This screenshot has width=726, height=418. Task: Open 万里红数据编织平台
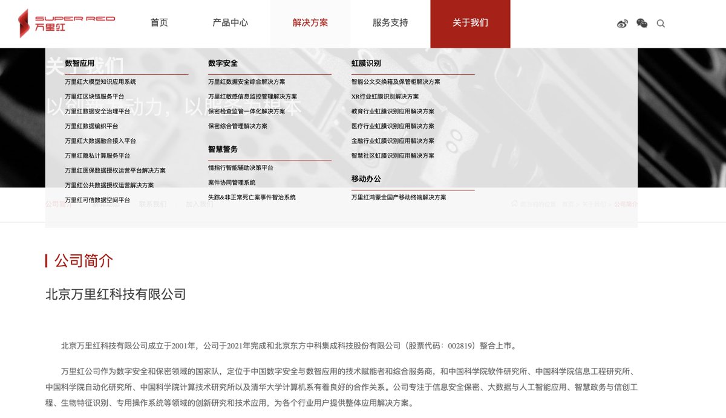pos(91,126)
